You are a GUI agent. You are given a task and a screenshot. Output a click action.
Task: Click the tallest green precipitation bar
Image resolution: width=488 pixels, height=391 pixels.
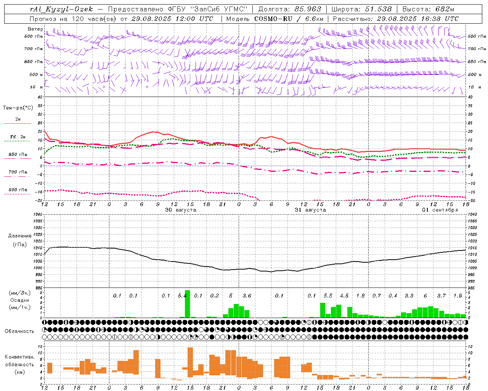[187, 304]
